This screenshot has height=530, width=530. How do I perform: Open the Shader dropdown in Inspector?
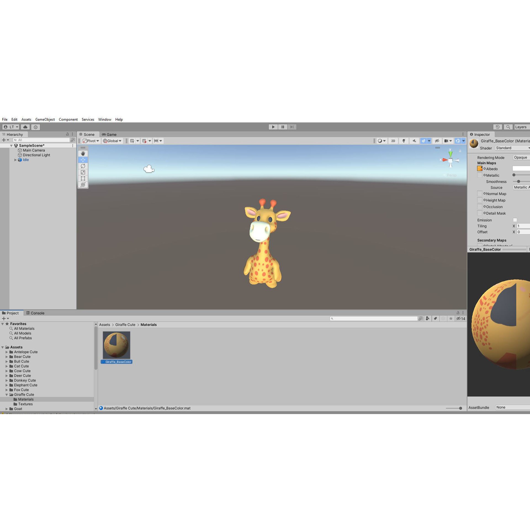click(x=512, y=148)
